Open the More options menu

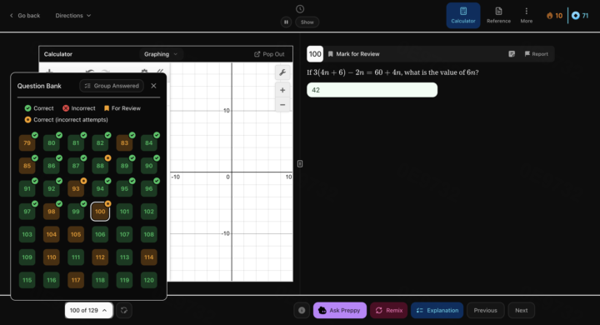point(526,15)
